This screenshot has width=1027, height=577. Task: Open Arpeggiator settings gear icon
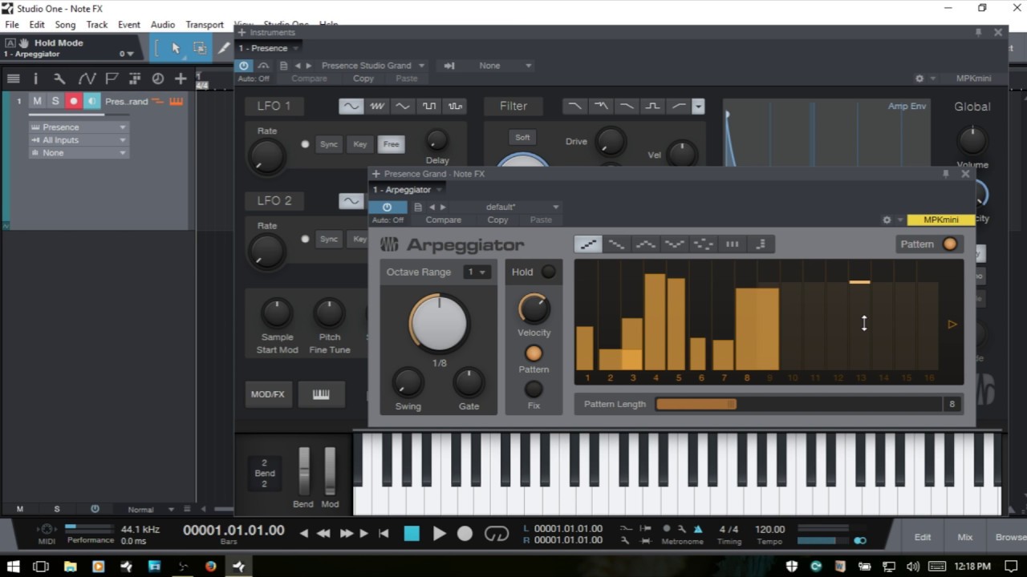pos(887,220)
